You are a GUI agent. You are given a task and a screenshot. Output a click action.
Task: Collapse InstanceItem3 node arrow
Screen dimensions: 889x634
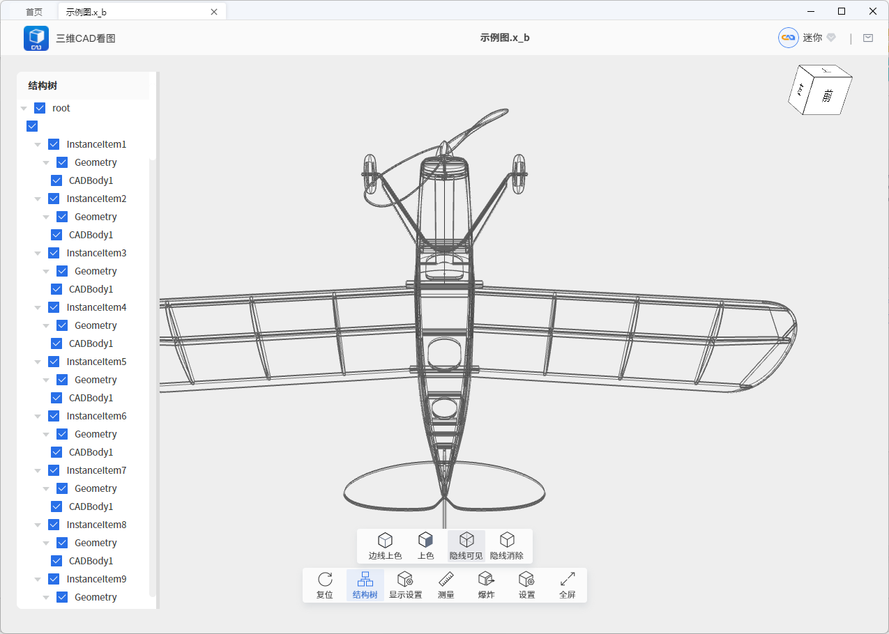click(38, 254)
